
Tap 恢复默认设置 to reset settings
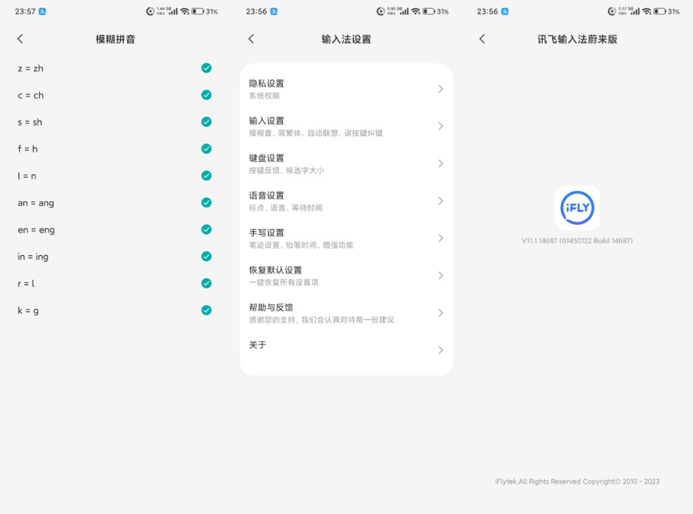(x=346, y=276)
